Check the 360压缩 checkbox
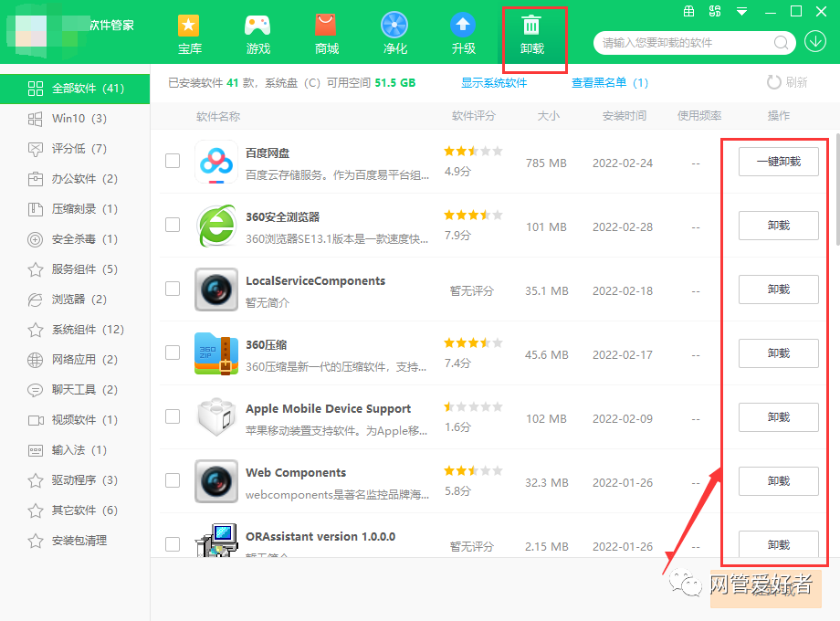 tap(173, 353)
